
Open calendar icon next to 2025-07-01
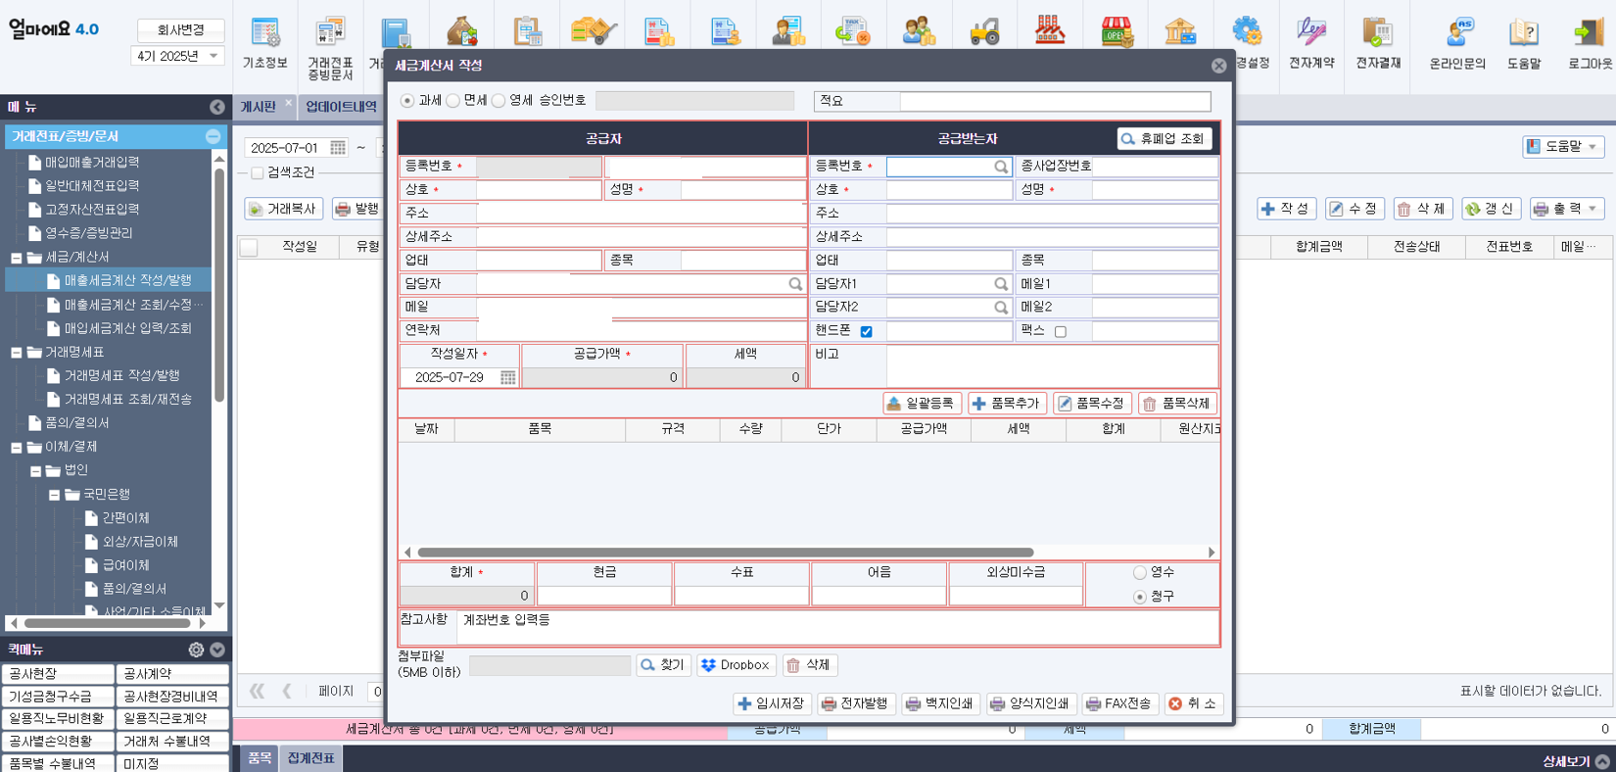[x=338, y=148]
